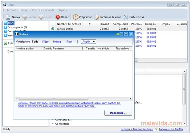Select the sonata arctica download row

(x=119, y=29)
